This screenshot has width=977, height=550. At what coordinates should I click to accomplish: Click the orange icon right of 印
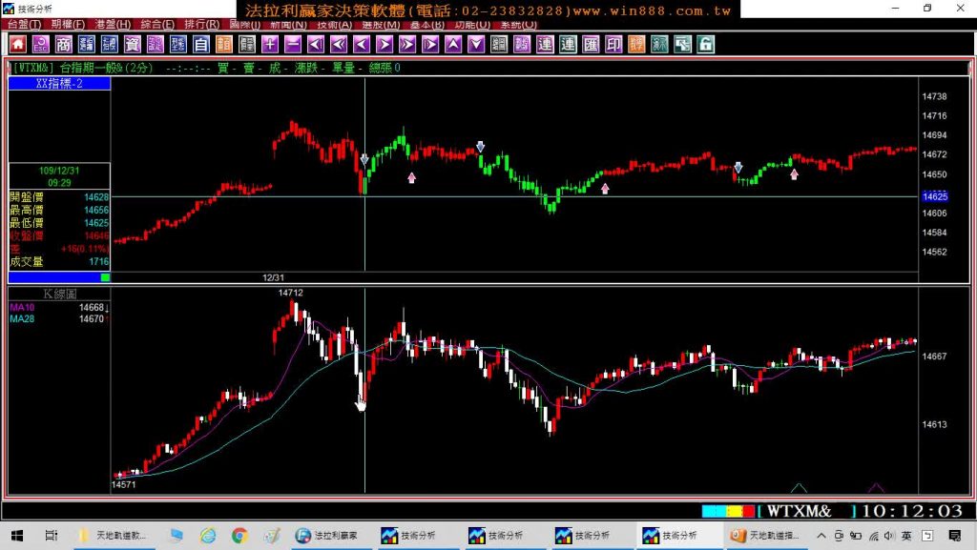pyautogui.click(x=636, y=44)
